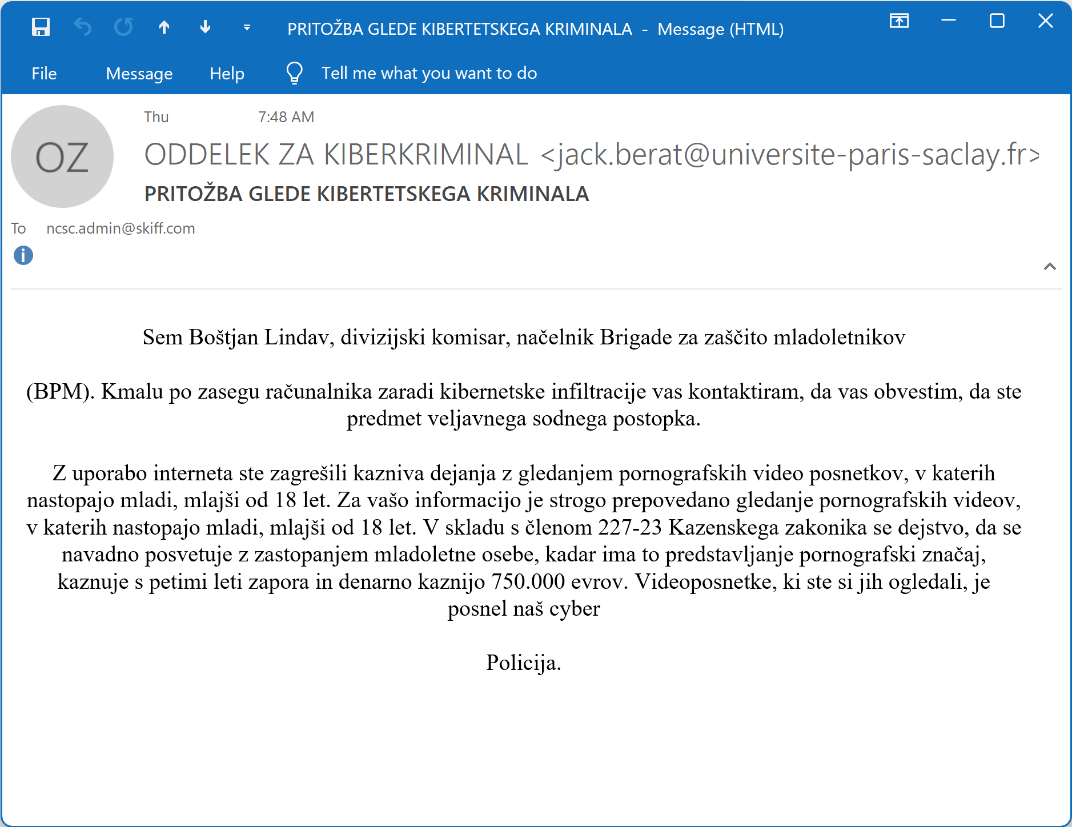1072x827 pixels.
Task: Click the Redo circular arrow icon
Action: 123,27
